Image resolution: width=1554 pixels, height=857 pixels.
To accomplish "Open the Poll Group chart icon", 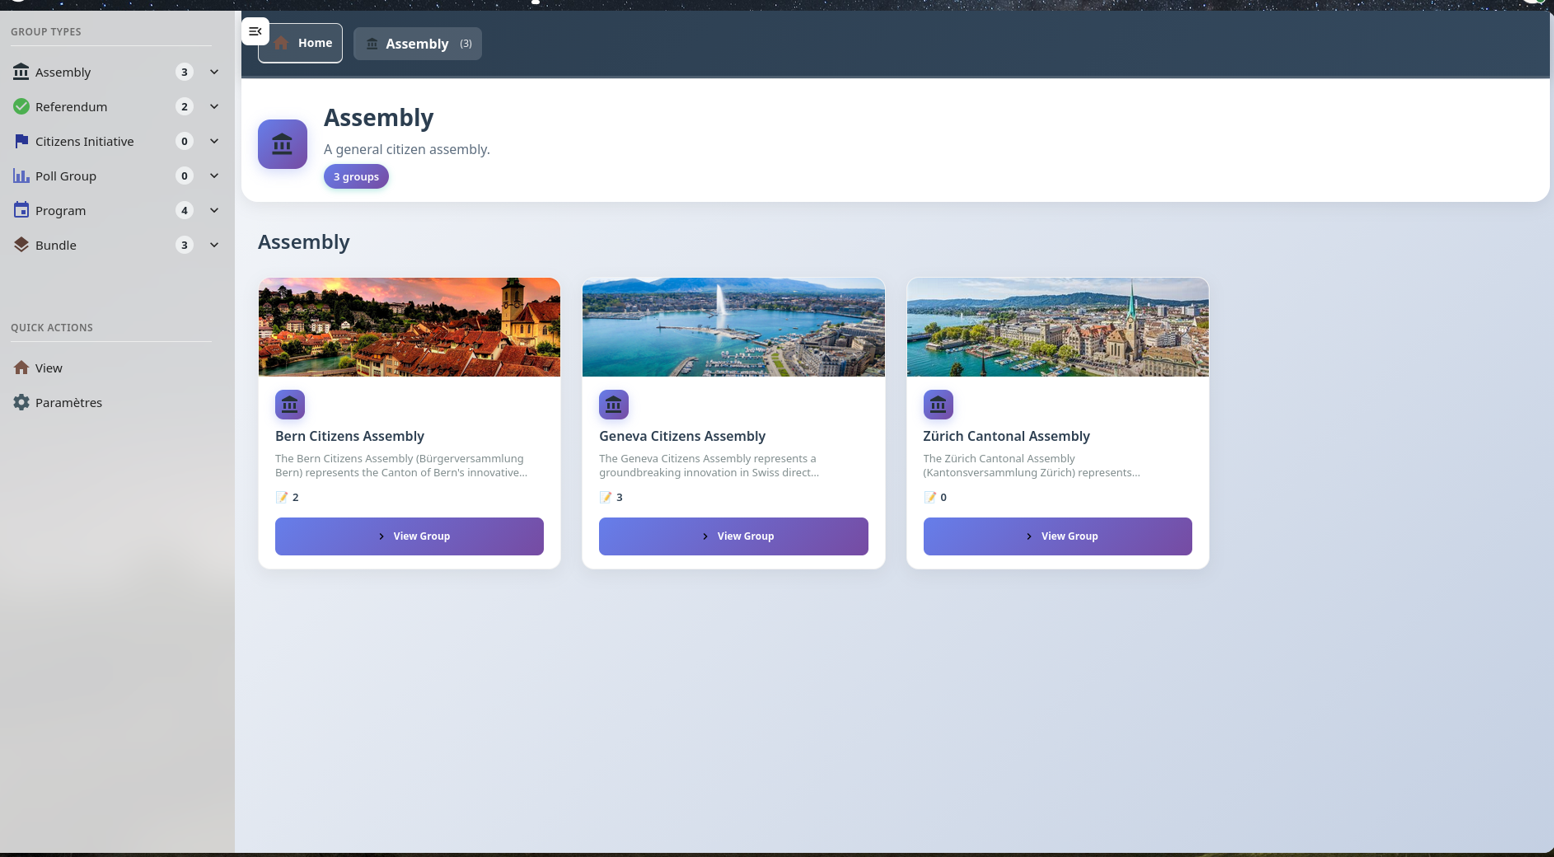I will 21,176.
